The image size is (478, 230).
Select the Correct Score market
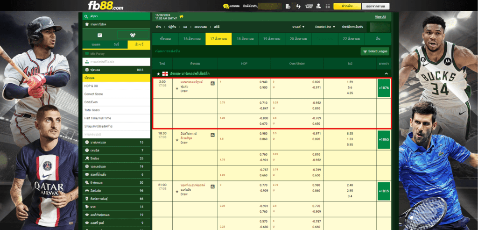(x=116, y=94)
